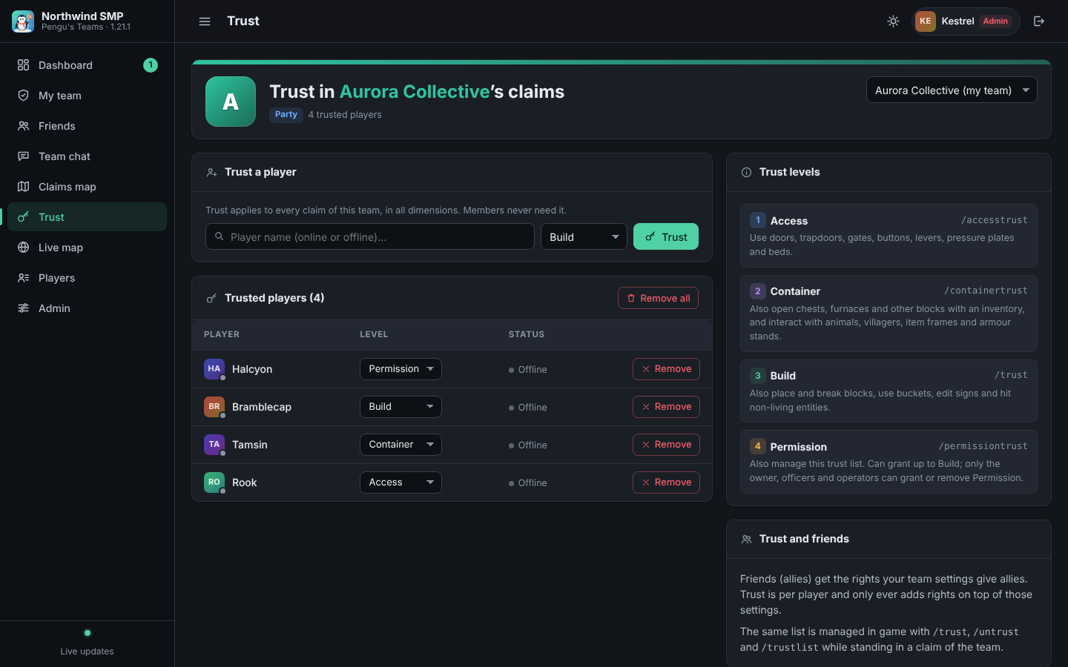
Task: Change Tamsin's Container level dropdown
Action: click(400, 445)
